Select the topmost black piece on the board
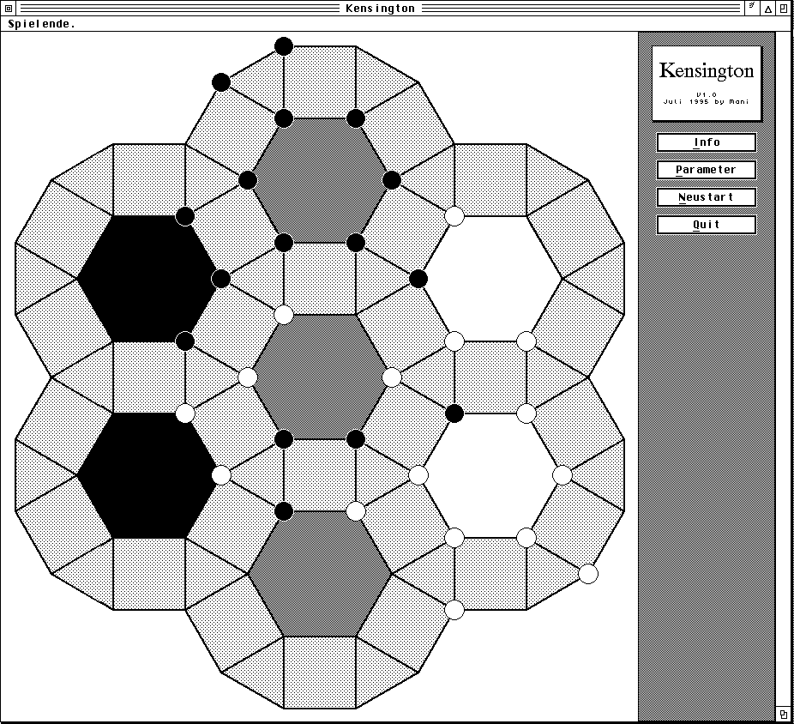794x724 pixels. (284, 46)
